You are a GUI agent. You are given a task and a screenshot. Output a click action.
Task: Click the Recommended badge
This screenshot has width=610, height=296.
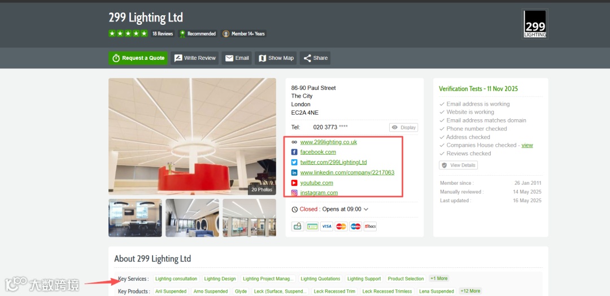click(x=198, y=34)
